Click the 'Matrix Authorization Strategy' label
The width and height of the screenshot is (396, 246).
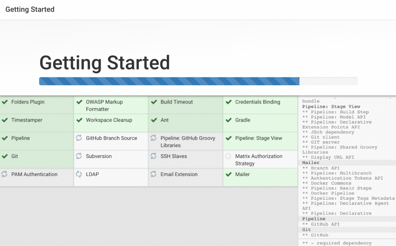tap(259, 160)
